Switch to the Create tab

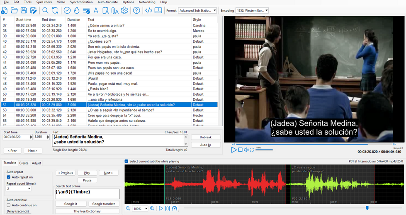point(24,163)
